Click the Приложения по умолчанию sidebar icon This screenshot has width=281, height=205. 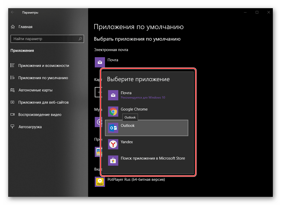coord(12,78)
